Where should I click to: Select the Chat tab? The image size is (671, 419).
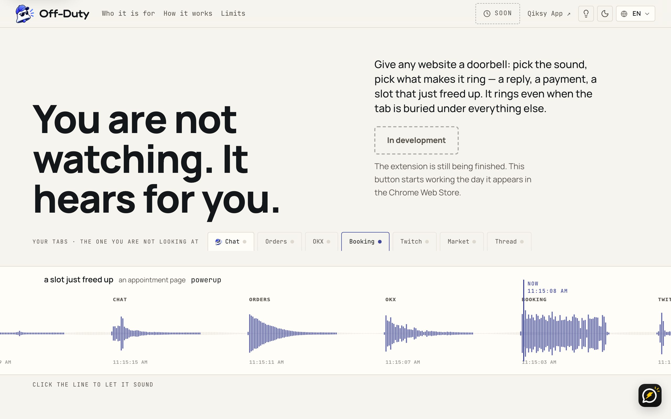[231, 242]
